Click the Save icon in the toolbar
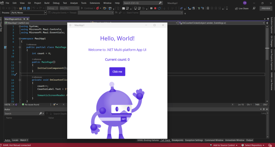The width and height of the screenshot is (275, 147). pyautogui.click(x=24, y=8)
